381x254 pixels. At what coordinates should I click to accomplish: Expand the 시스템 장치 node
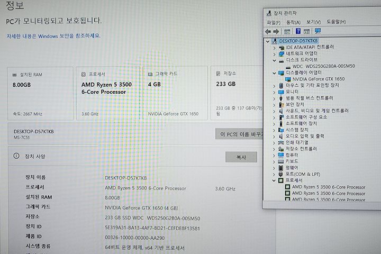(274, 130)
